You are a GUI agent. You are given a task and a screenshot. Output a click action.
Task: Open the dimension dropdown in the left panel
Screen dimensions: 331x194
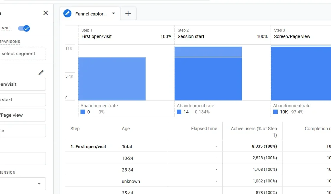pyautogui.click(x=23, y=184)
